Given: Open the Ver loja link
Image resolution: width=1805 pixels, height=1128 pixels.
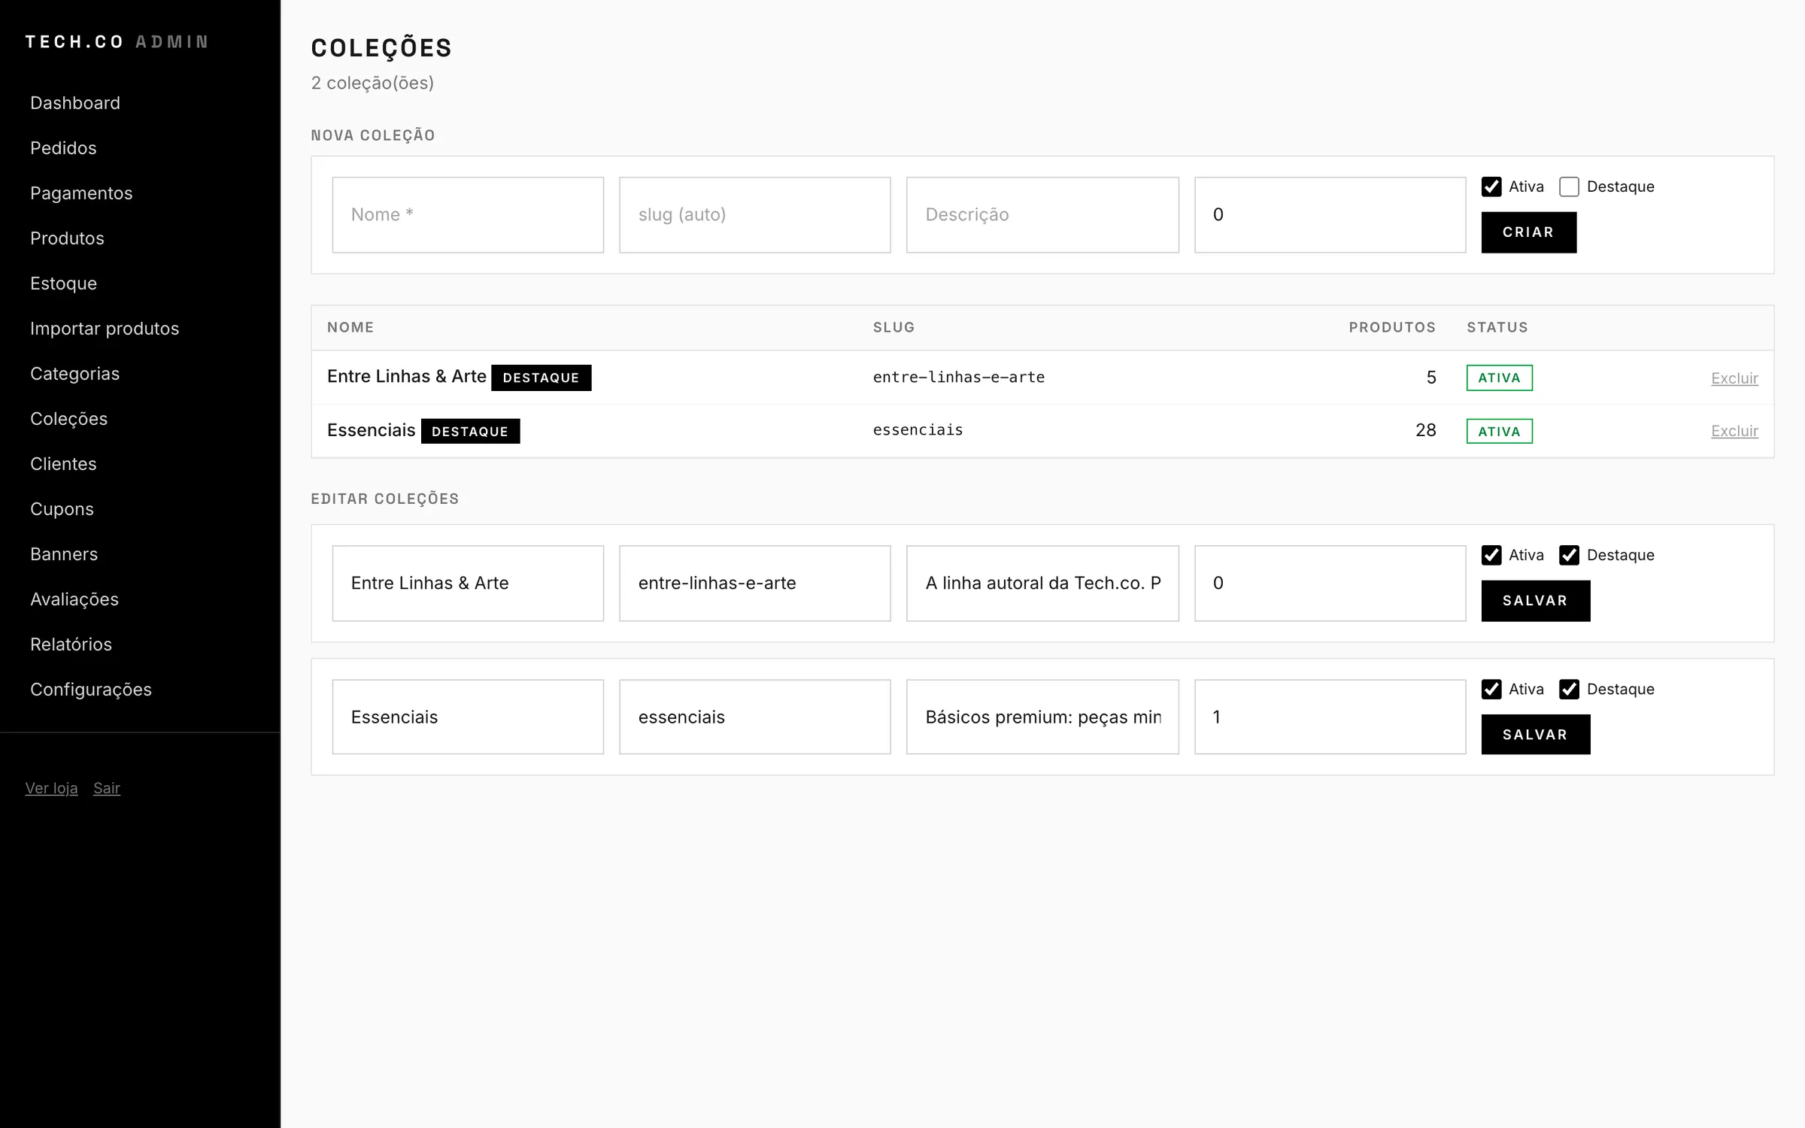Looking at the screenshot, I should coord(51,788).
